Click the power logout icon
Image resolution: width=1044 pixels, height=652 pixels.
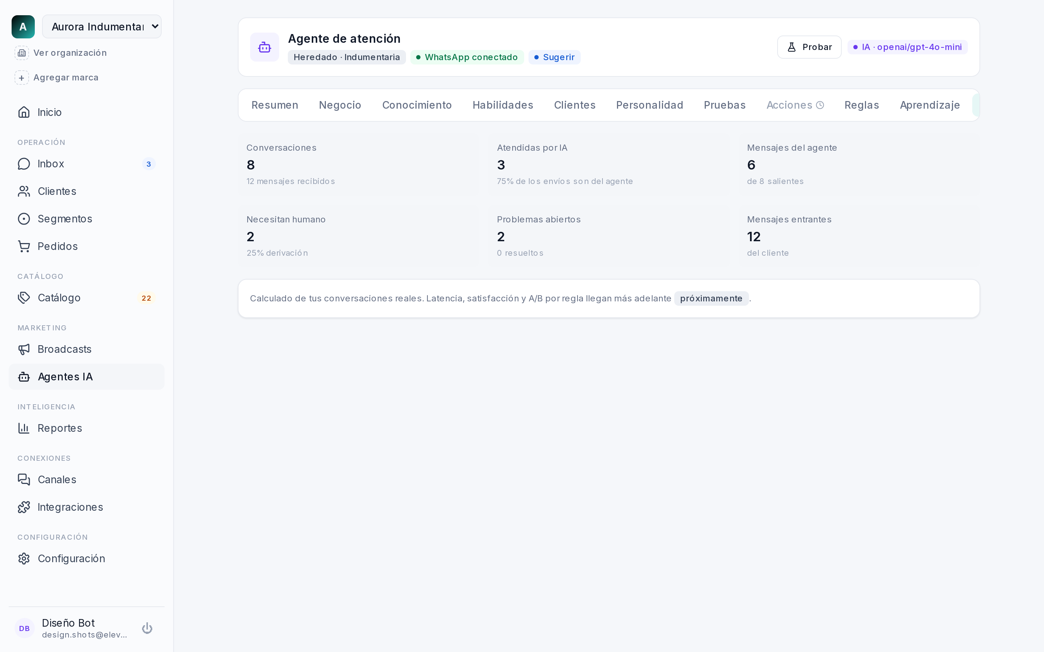pos(147,628)
